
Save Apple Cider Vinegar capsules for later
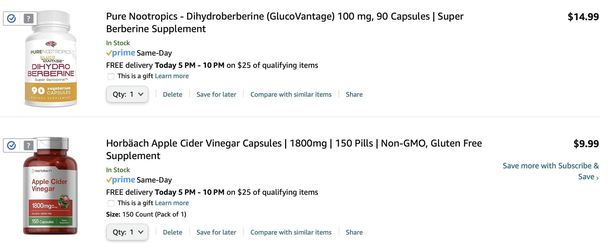(x=216, y=232)
